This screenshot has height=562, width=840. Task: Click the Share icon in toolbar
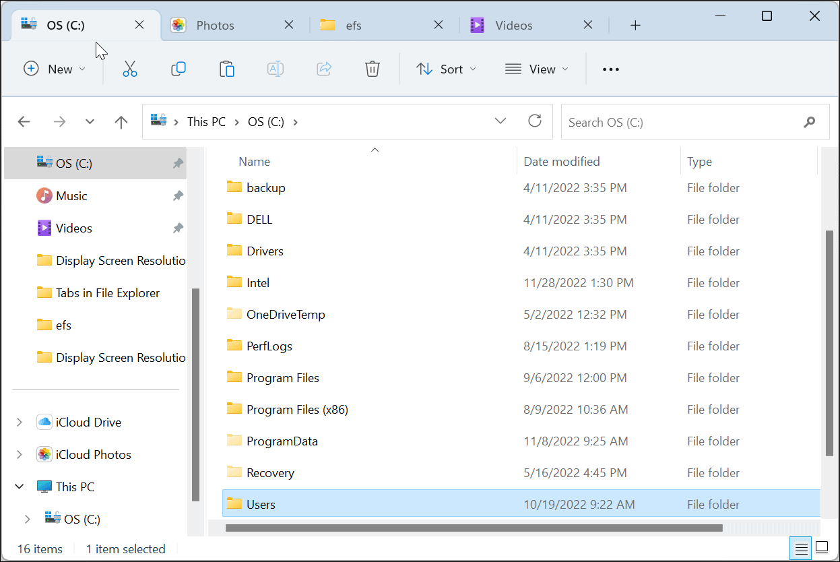[324, 69]
